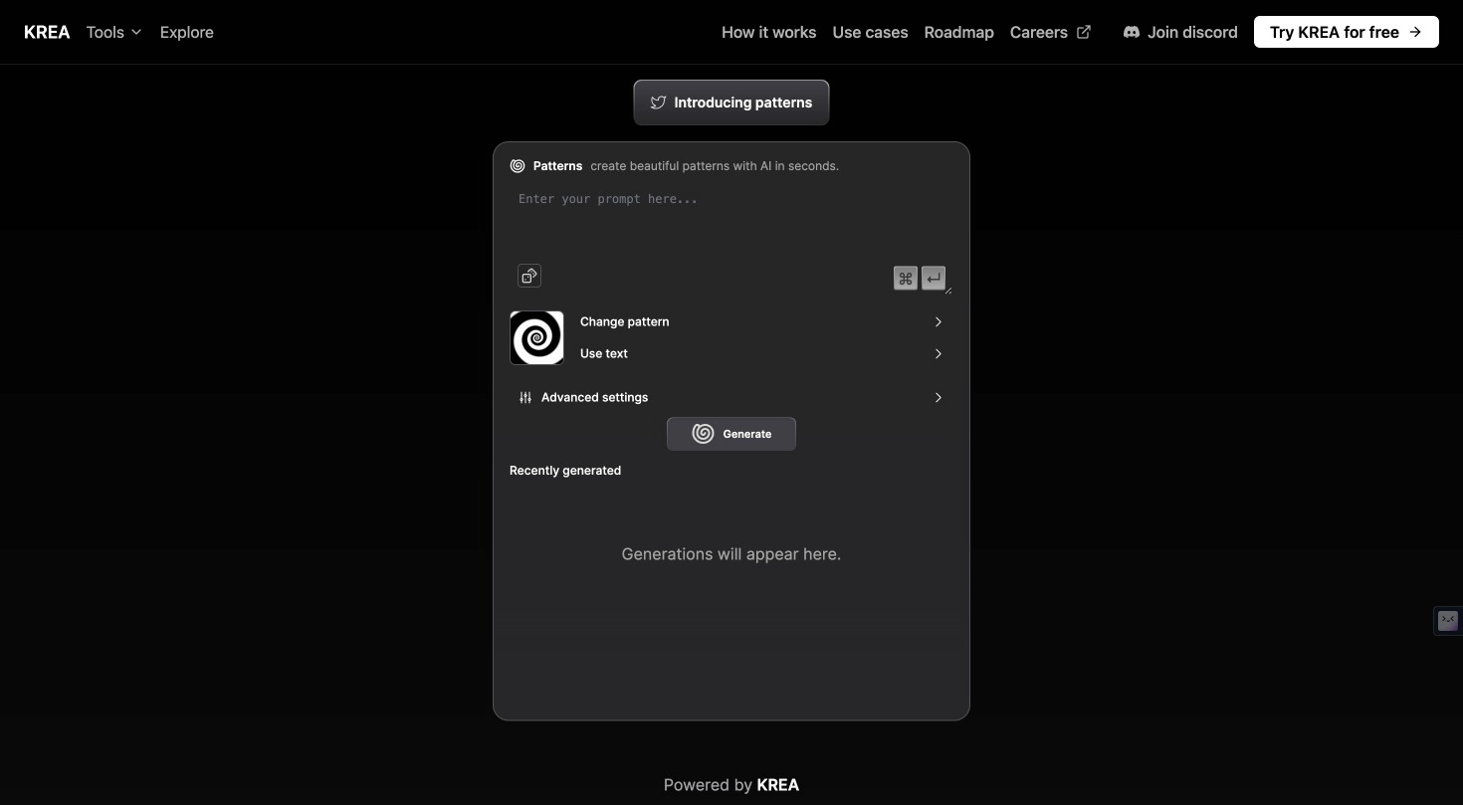Click the command key shortcut icon

click(x=906, y=279)
